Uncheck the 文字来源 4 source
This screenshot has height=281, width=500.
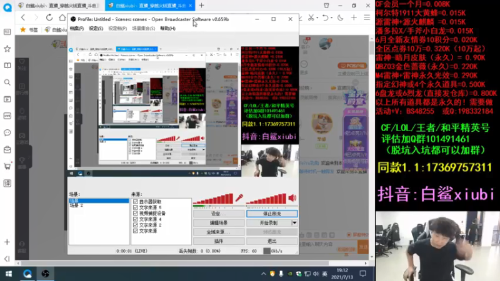point(136,219)
